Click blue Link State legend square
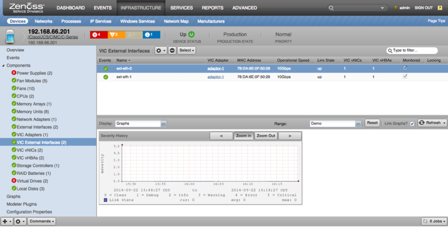The width and height of the screenshot is (448, 227). [x=105, y=200]
